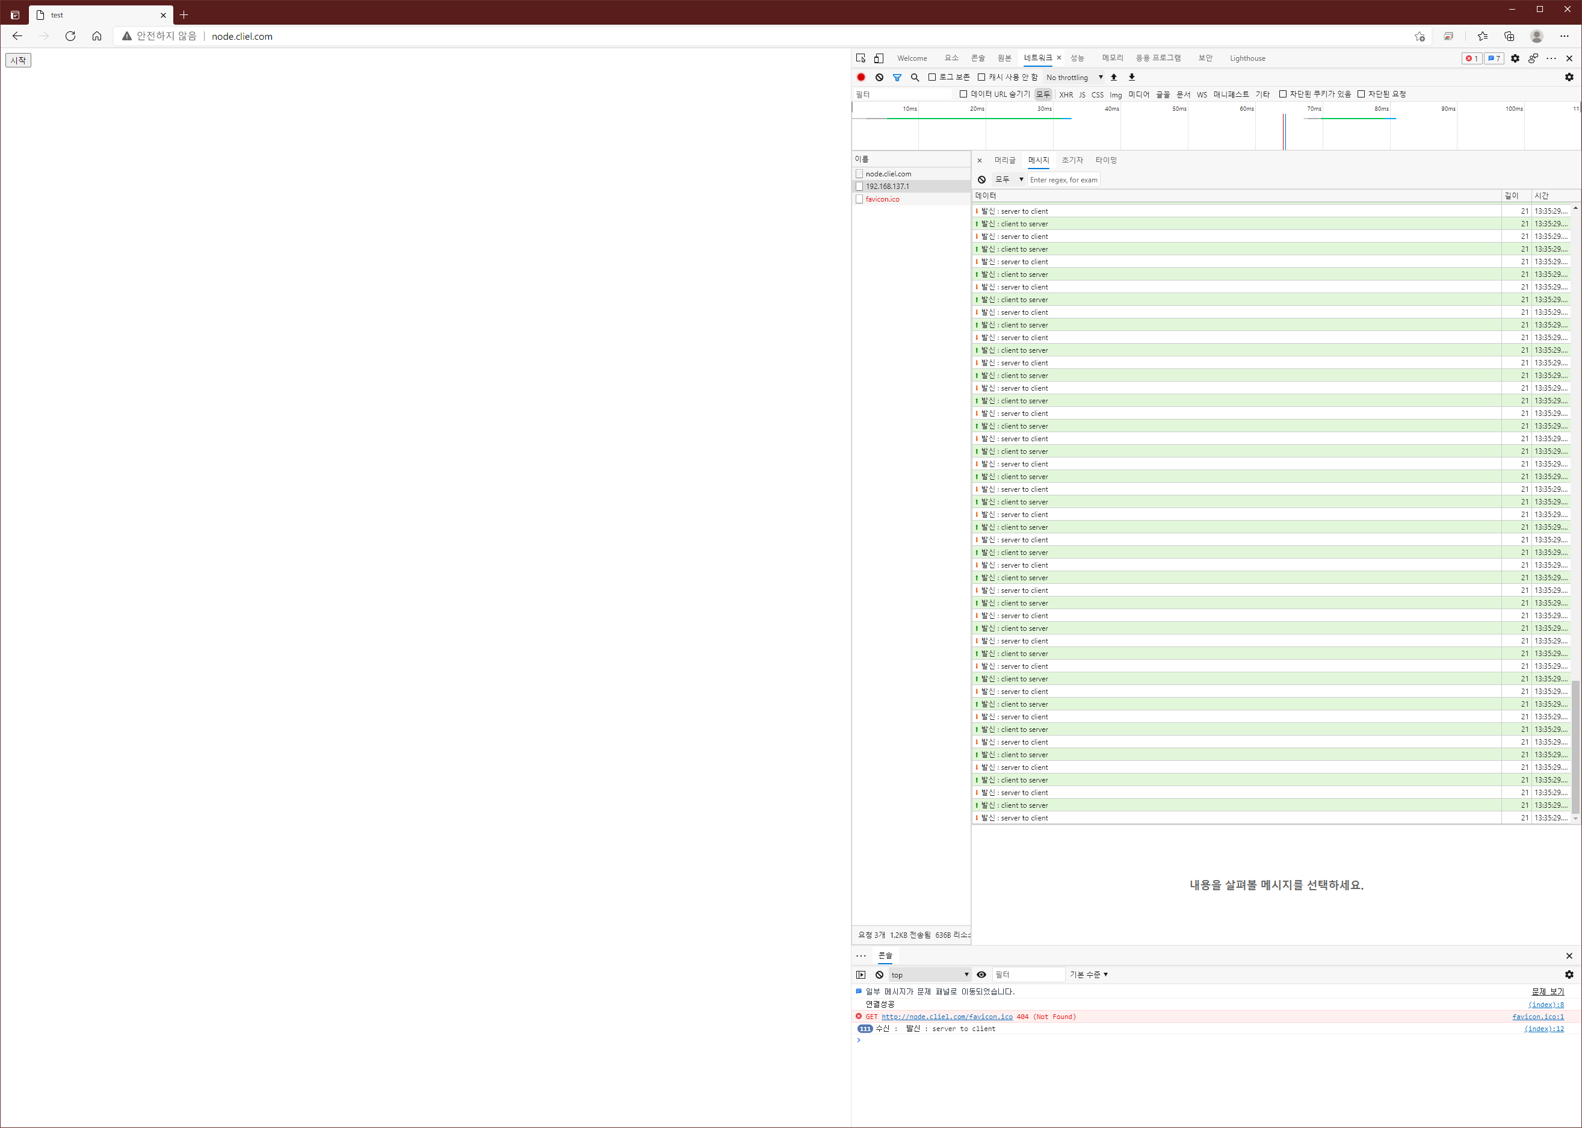This screenshot has height=1128, width=1582.
Task: Click the export HAR download arrow
Action: pyautogui.click(x=1132, y=77)
